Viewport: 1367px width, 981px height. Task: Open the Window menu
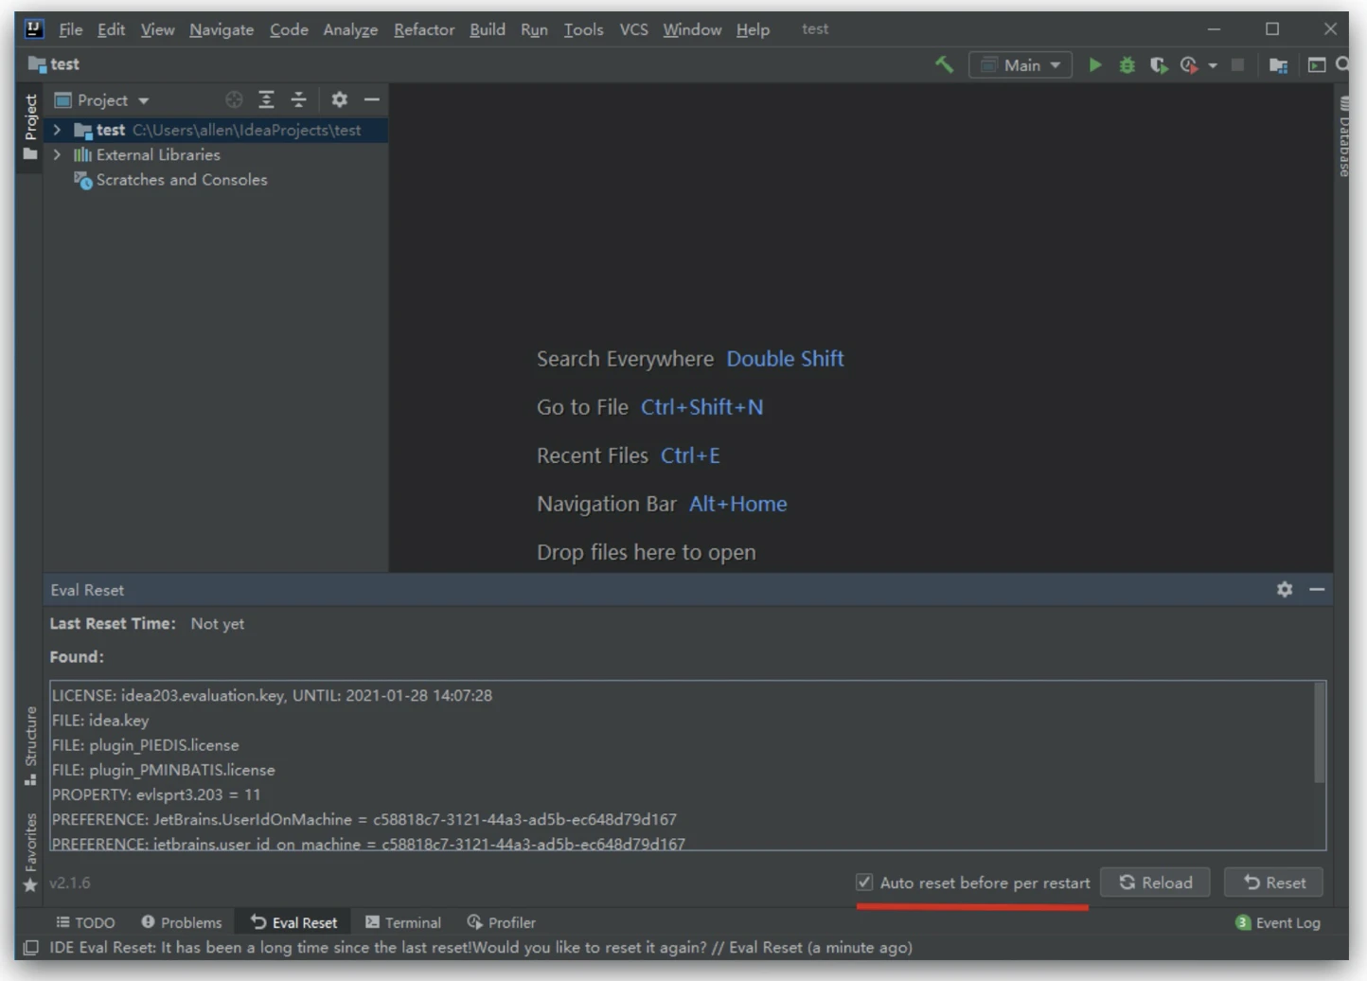point(692,29)
